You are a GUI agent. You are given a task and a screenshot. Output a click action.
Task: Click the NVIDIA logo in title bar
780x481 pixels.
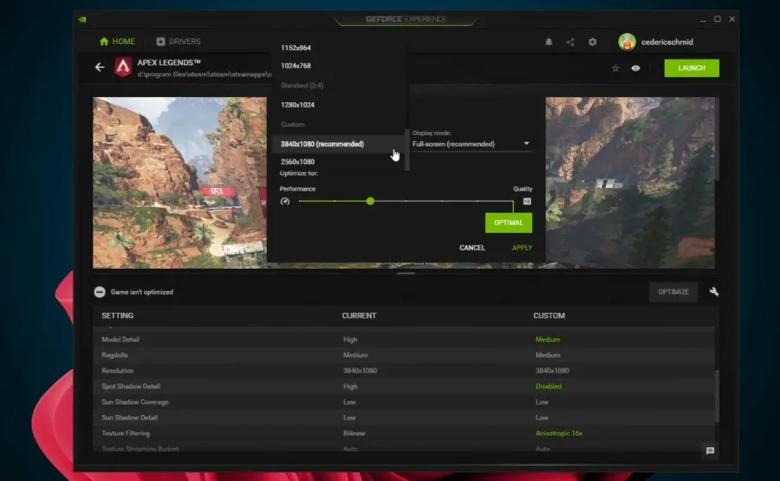coord(82,19)
